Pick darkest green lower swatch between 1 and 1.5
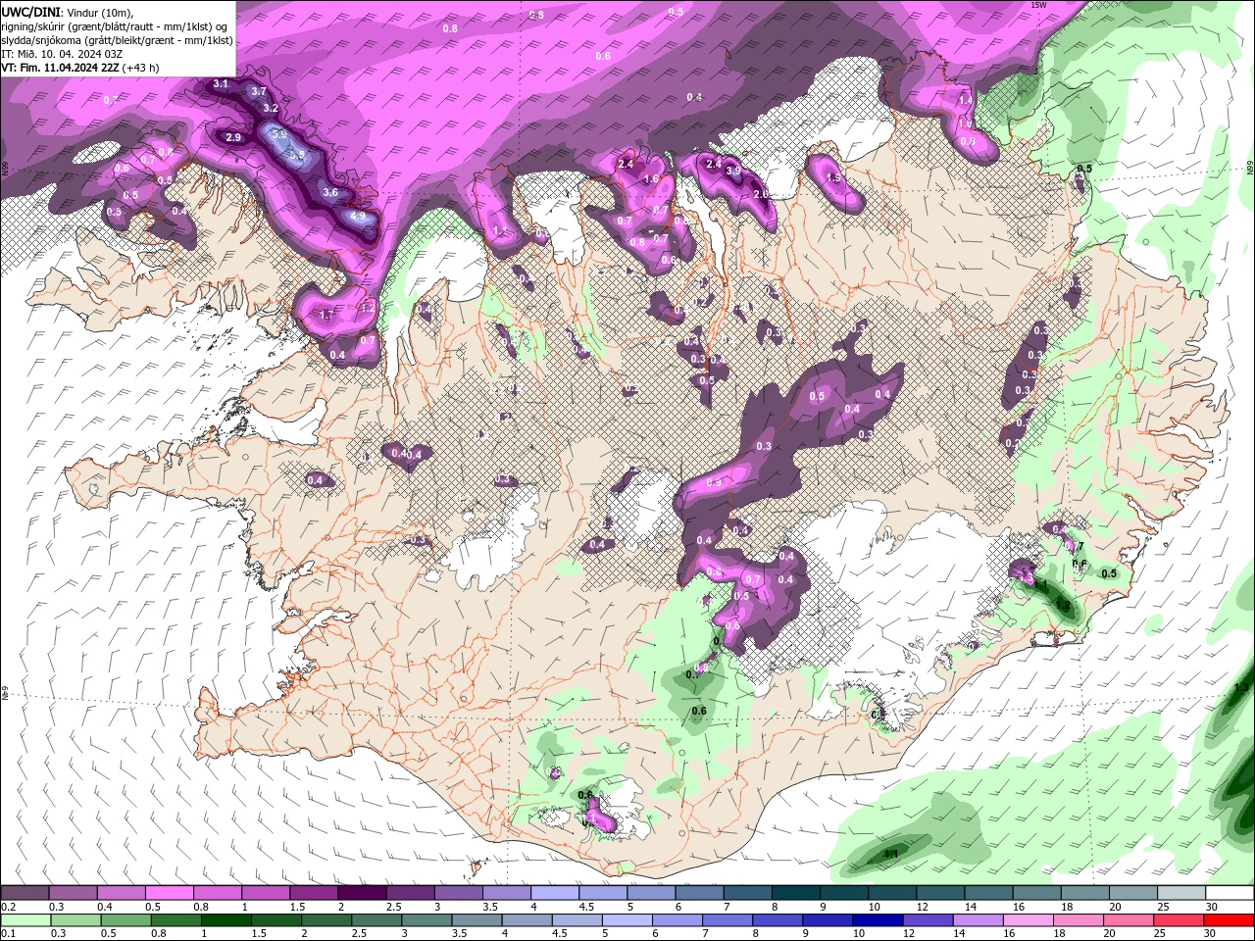Image resolution: width=1255 pixels, height=941 pixels. (x=225, y=920)
